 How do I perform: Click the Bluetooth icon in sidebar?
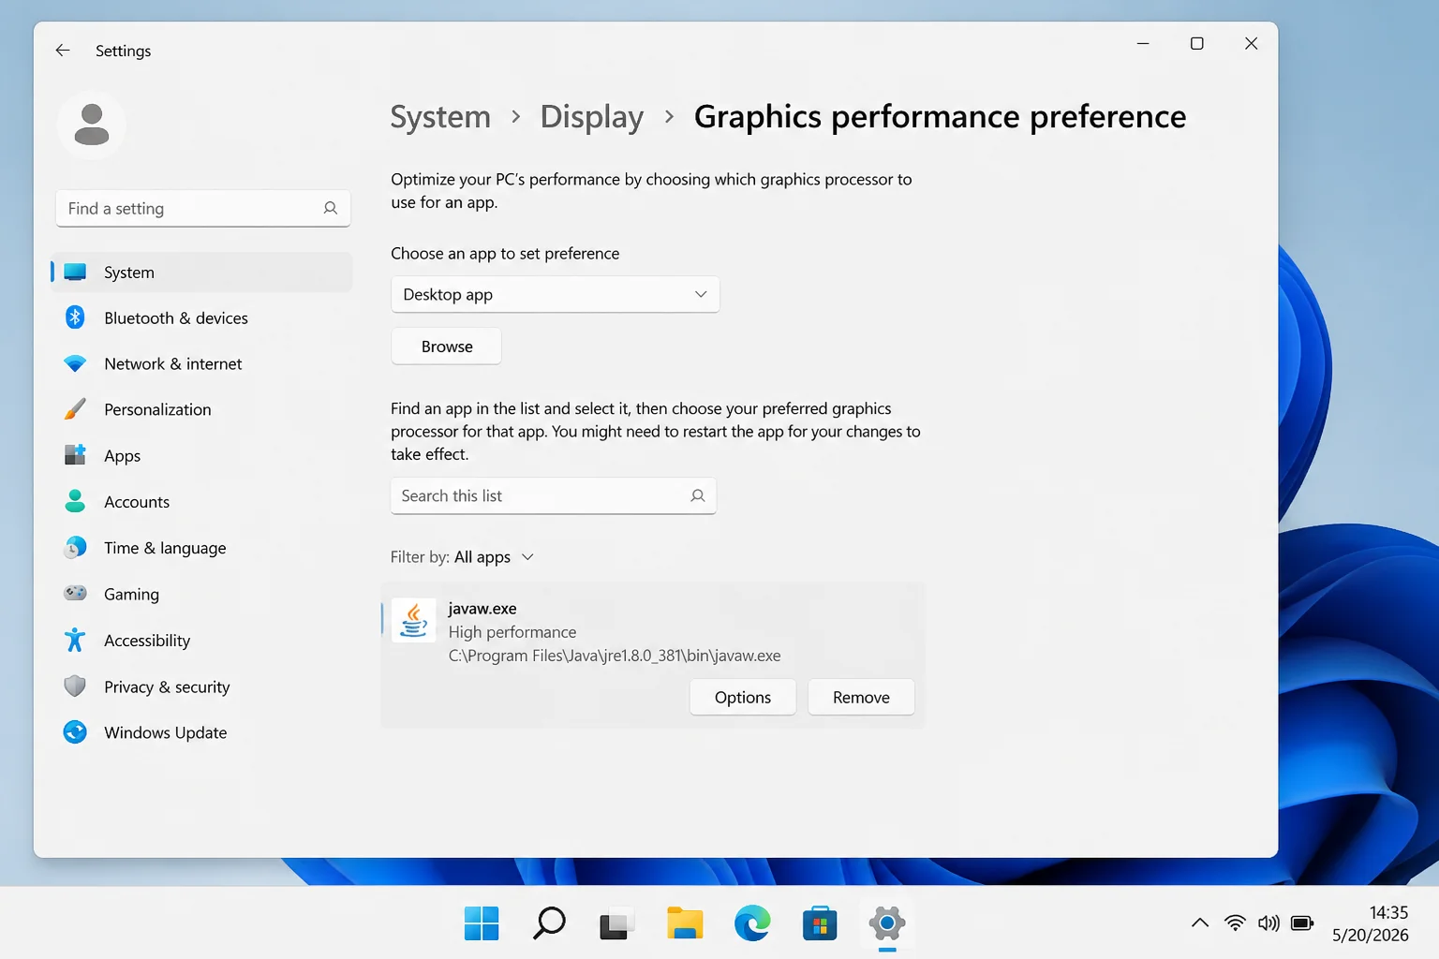pyautogui.click(x=75, y=317)
